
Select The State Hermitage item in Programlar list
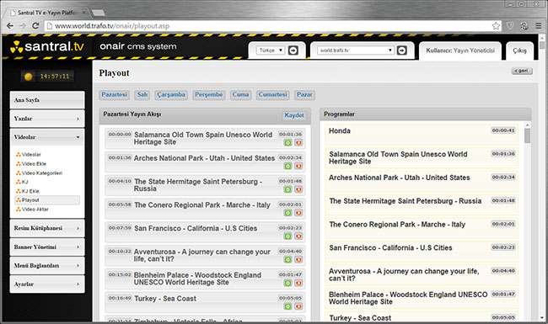[422, 204]
